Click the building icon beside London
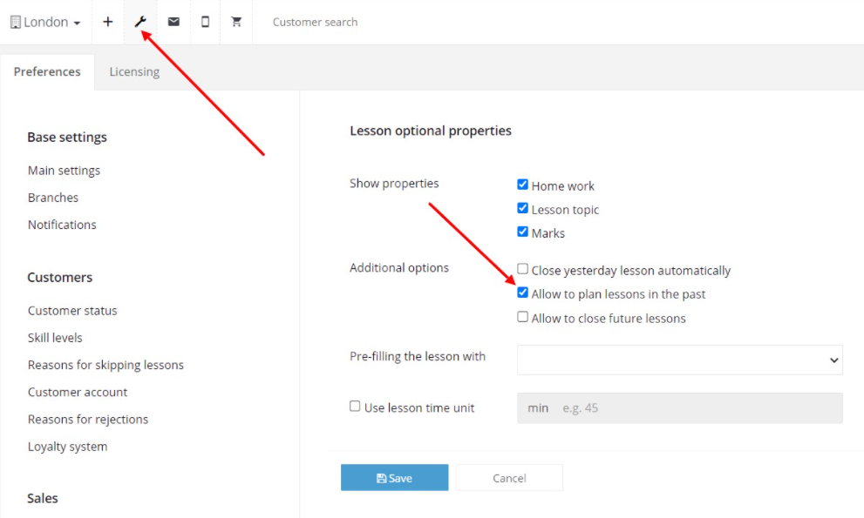 16,22
